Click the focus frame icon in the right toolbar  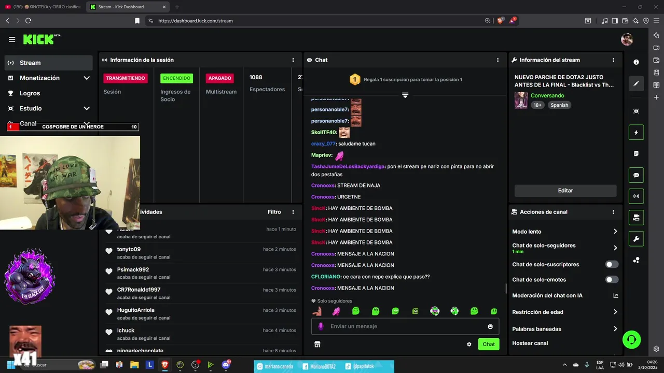[x=637, y=111]
